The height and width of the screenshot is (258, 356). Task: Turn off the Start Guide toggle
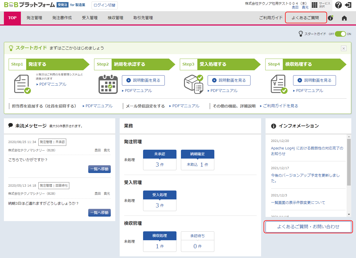coord(340,34)
